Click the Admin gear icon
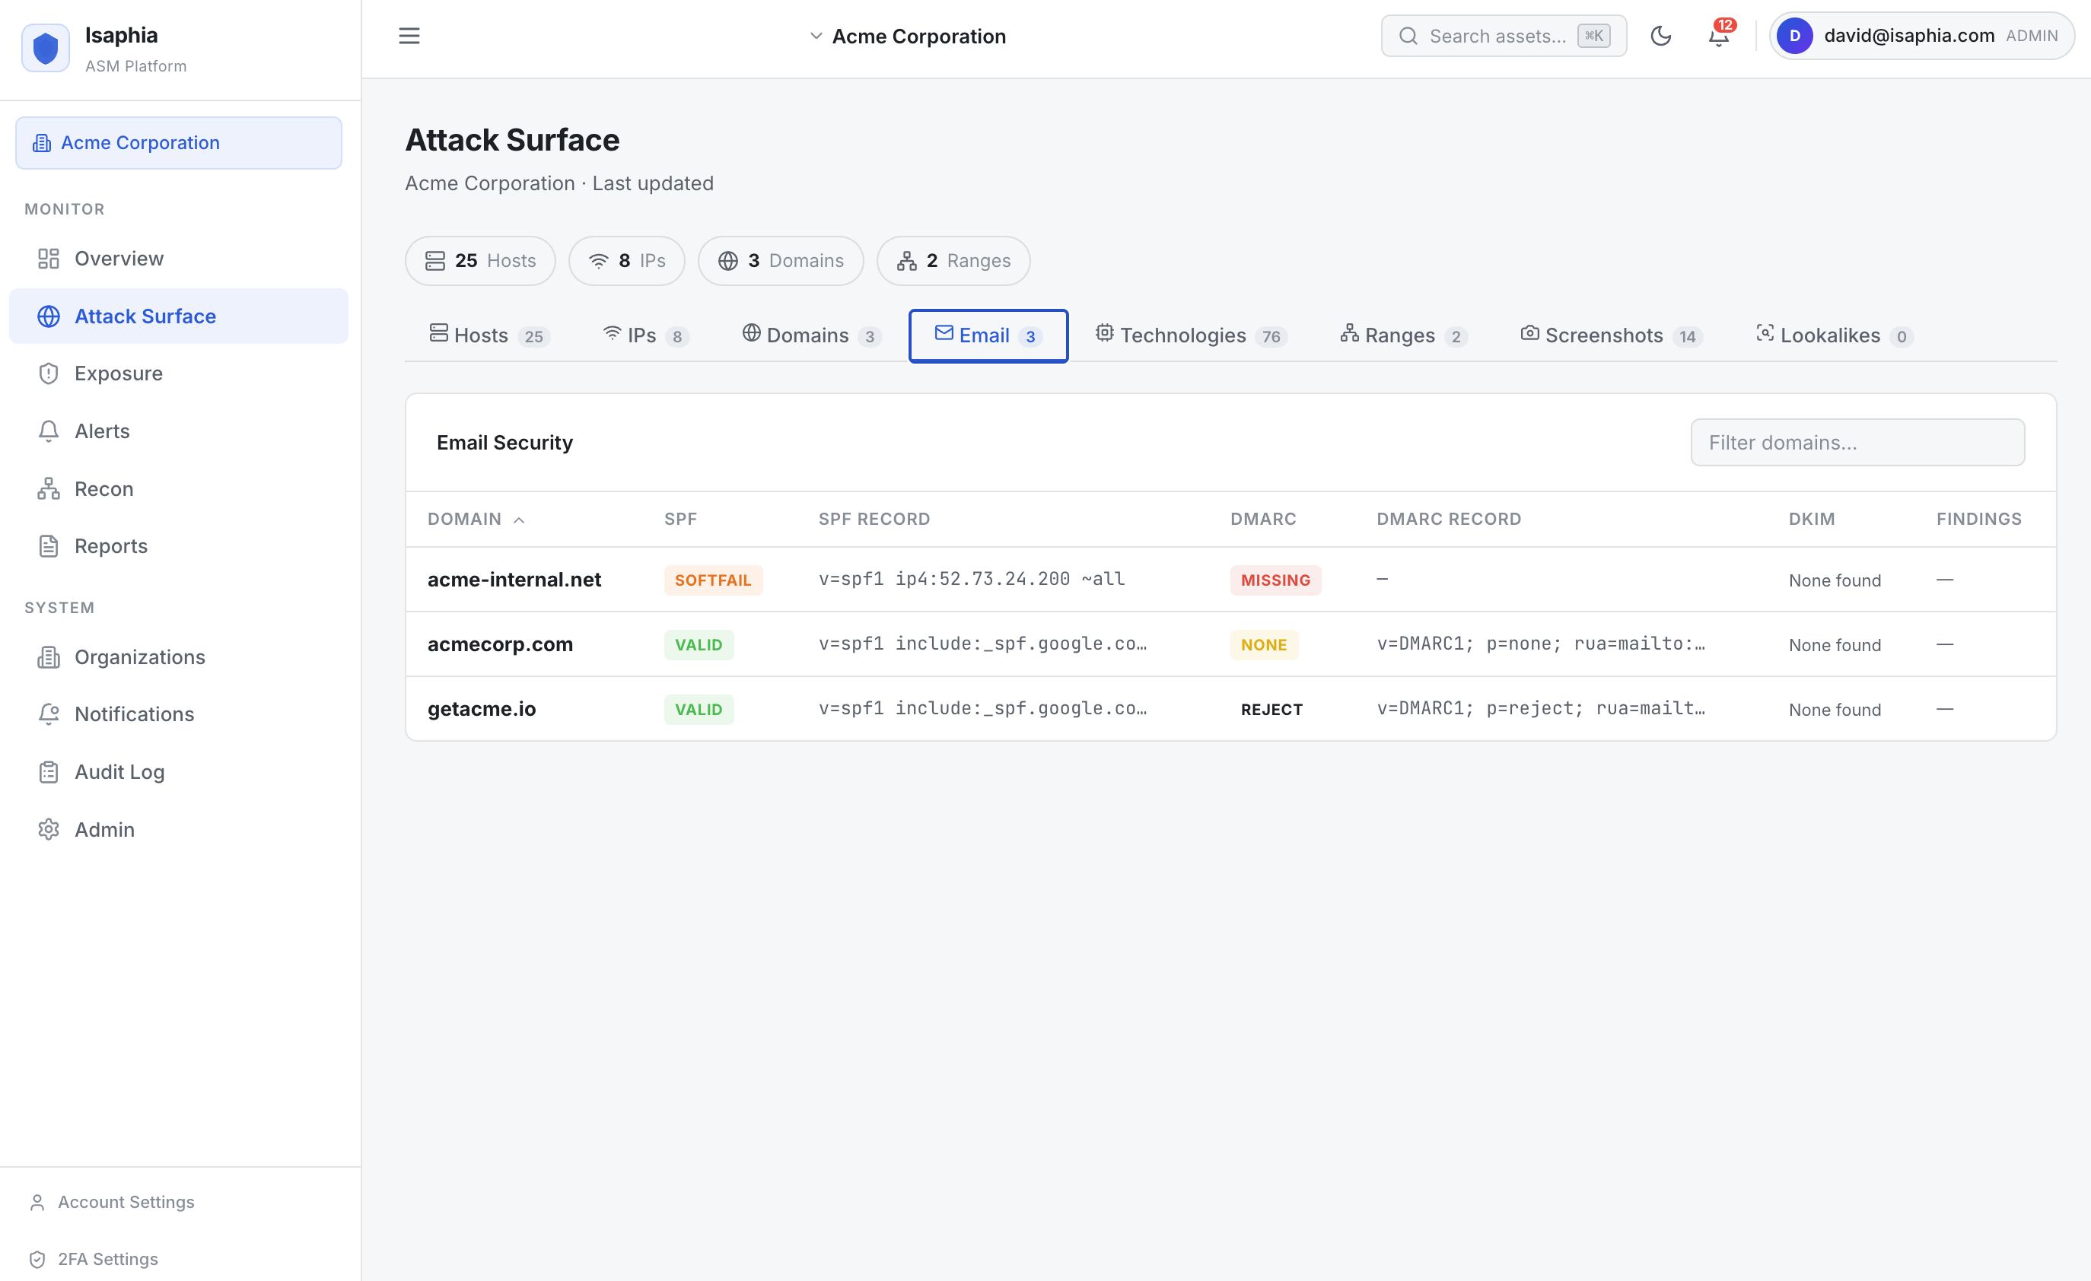 point(49,830)
